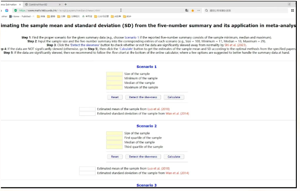
Task: Open the bookmark with green icon
Action: point(87,16)
